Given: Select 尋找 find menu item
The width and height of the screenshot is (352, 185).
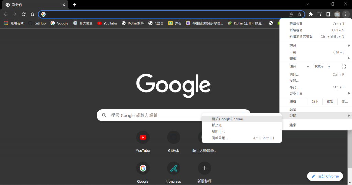Looking at the screenshot, I should pyautogui.click(x=316, y=87).
